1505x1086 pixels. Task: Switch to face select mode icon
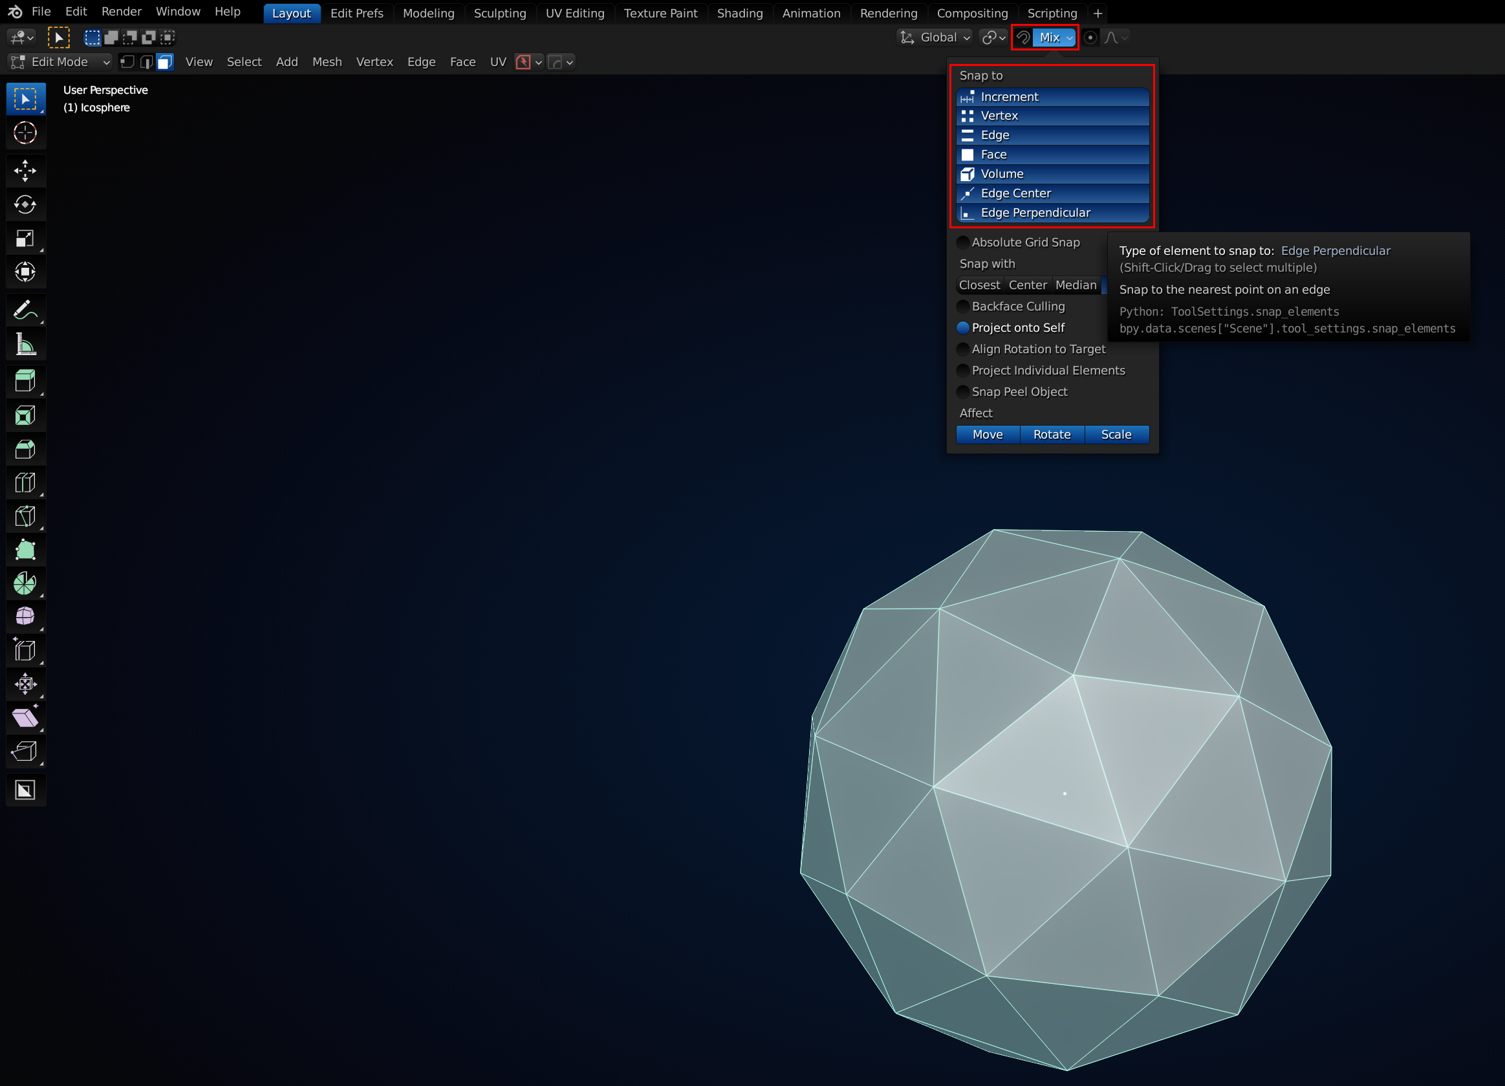point(164,61)
